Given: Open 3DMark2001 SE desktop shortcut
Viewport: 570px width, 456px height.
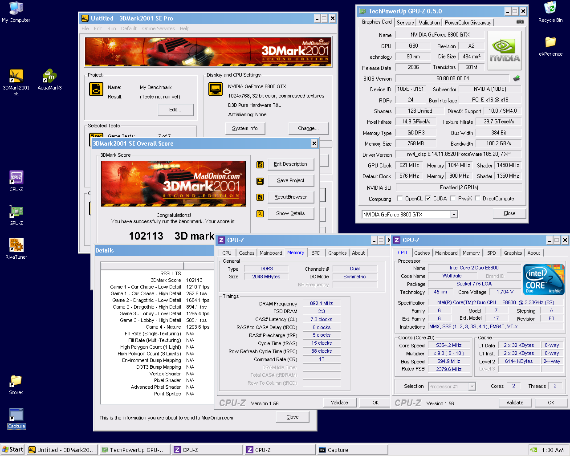Looking at the screenshot, I should click(16, 82).
